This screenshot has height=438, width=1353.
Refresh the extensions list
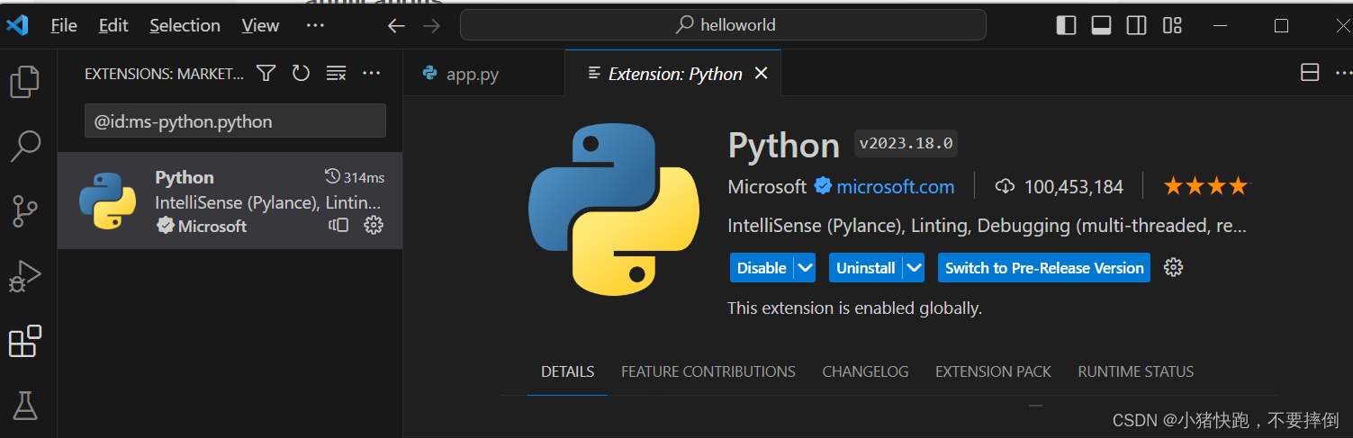301,74
